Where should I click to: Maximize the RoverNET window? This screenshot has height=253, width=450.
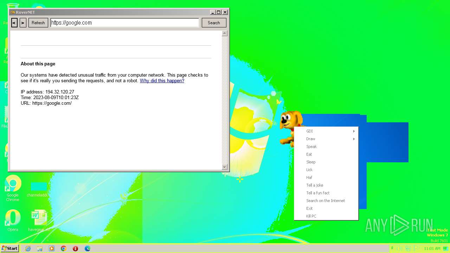click(x=219, y=12)
